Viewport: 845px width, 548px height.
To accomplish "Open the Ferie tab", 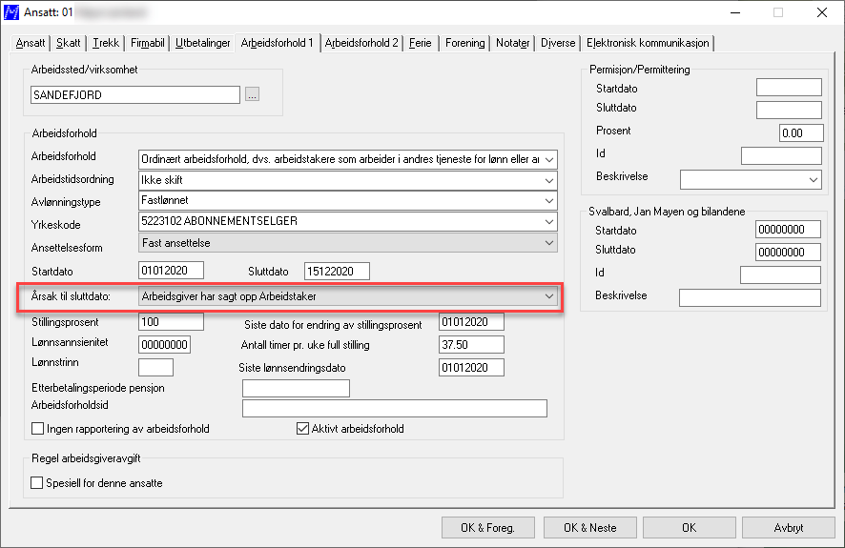I will click(421, 43).
